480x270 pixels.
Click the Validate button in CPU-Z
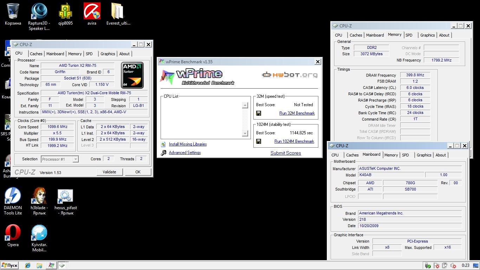tap(109, 172)
